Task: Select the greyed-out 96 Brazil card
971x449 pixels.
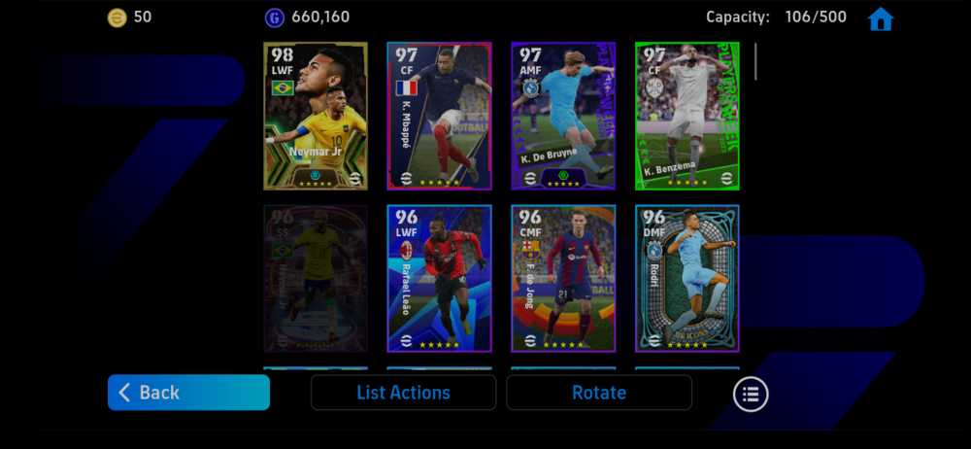Action: [x=316, y=279]
